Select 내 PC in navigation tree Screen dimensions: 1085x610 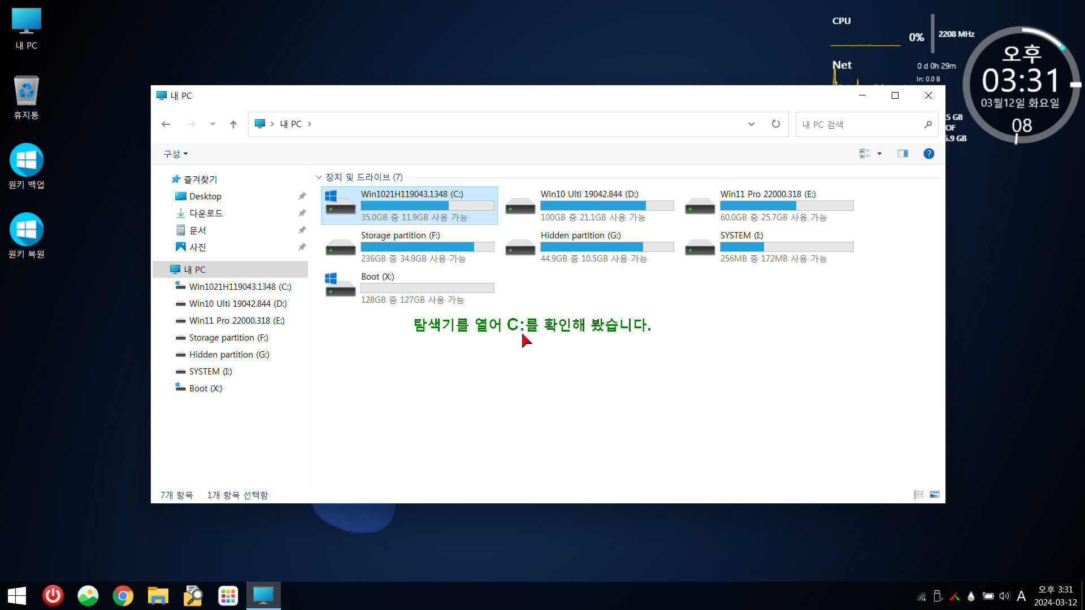[x=230, y=269]
